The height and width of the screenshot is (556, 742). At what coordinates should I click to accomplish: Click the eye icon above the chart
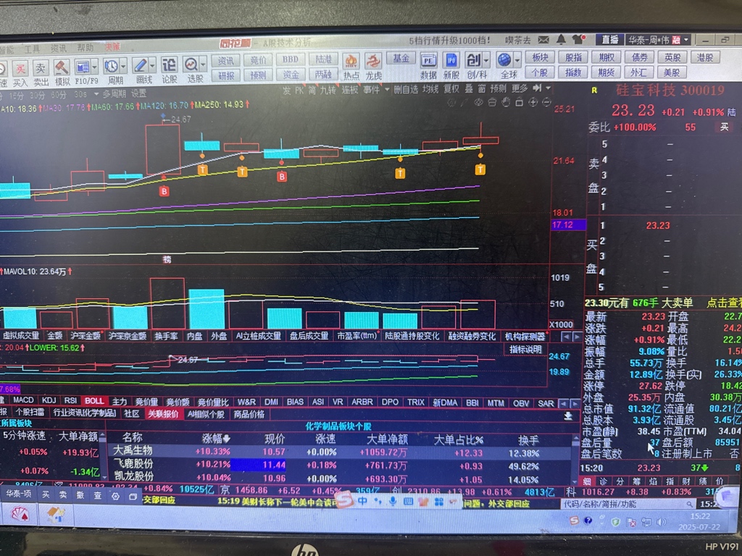pyautogui.click(x=478, y=102)
